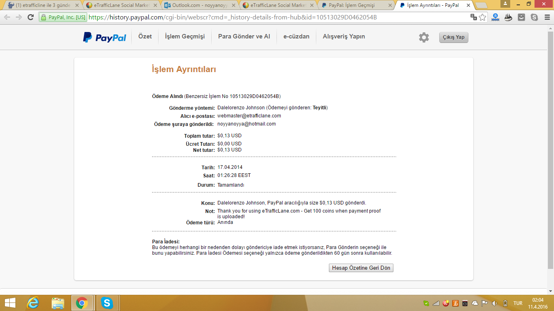Click the Anında payment type value
Viewport: 554px width, 311px height.
click(225, 222)
